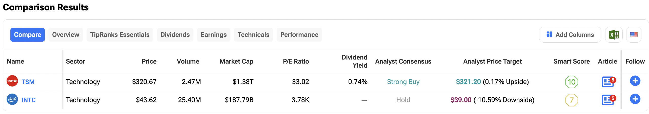Click the Add Columns button
The height and width of the screenshot is (114, 649).
tap(570, 35)
